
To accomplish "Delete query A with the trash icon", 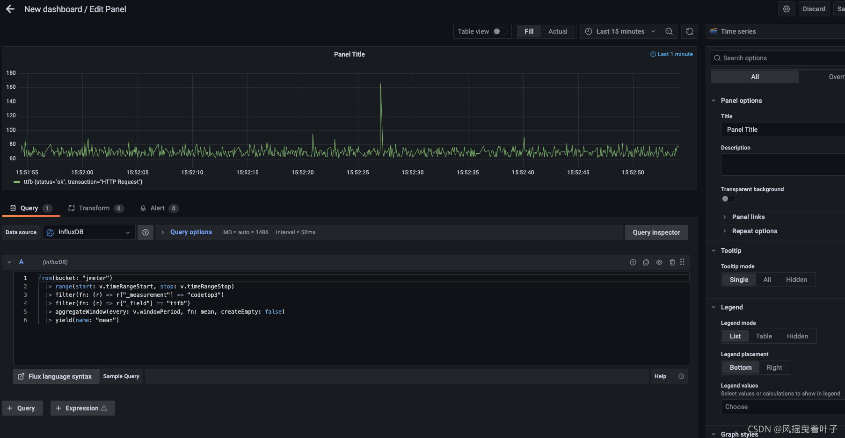I will point(672,262).
